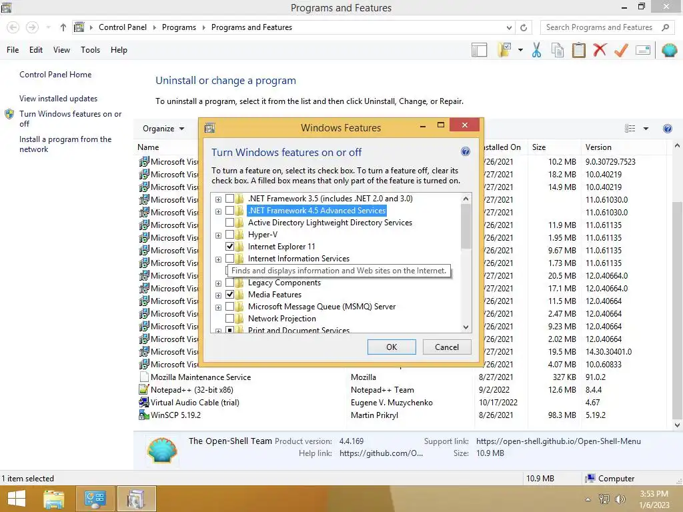Check Active Directory Lightweight Directory Services
This screenshot has width=683, height=512.
pos(229,223)
